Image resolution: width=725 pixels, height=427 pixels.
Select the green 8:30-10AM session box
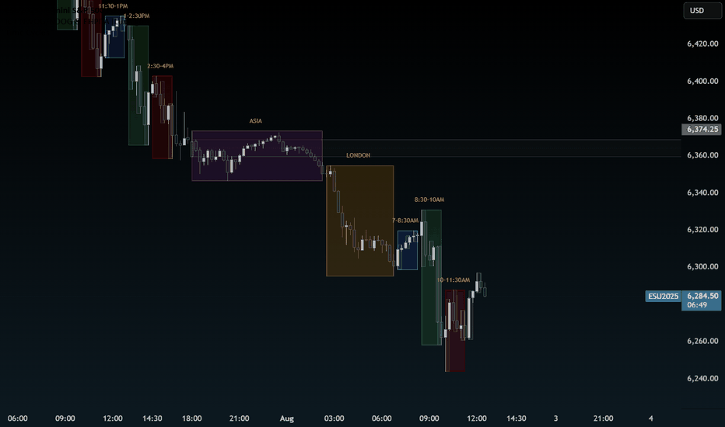coord(432,277)
